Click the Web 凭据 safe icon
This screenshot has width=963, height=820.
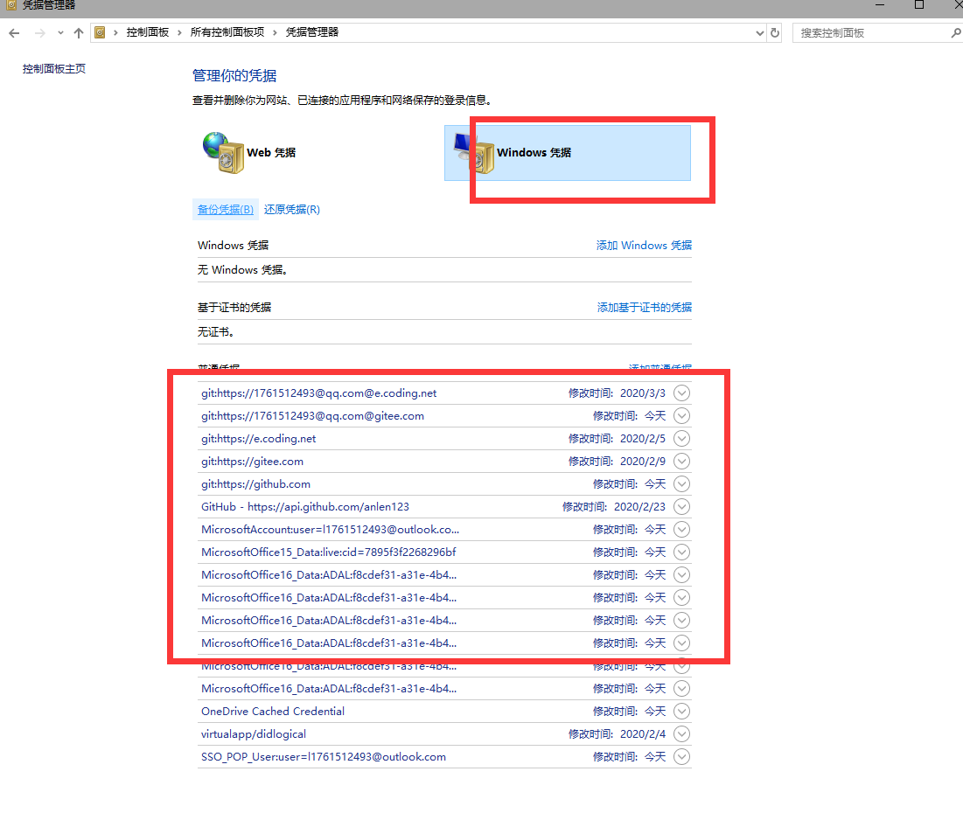[223, 153]
